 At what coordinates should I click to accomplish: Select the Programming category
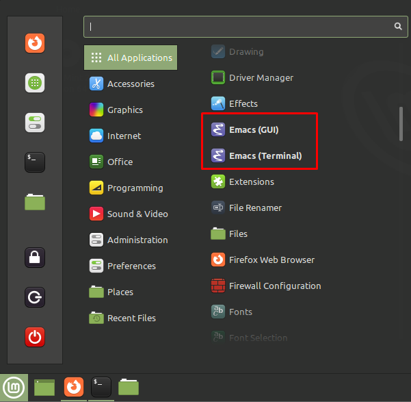point(134,188)
